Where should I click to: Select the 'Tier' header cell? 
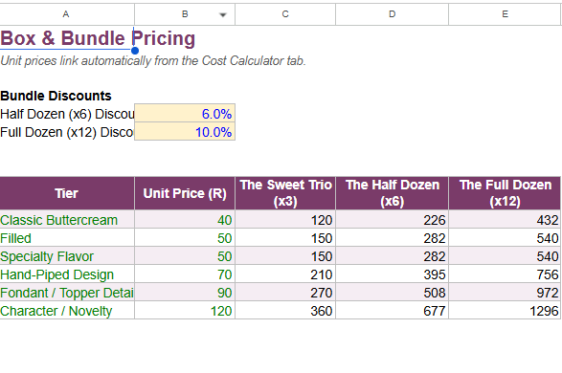click(67, 193)
